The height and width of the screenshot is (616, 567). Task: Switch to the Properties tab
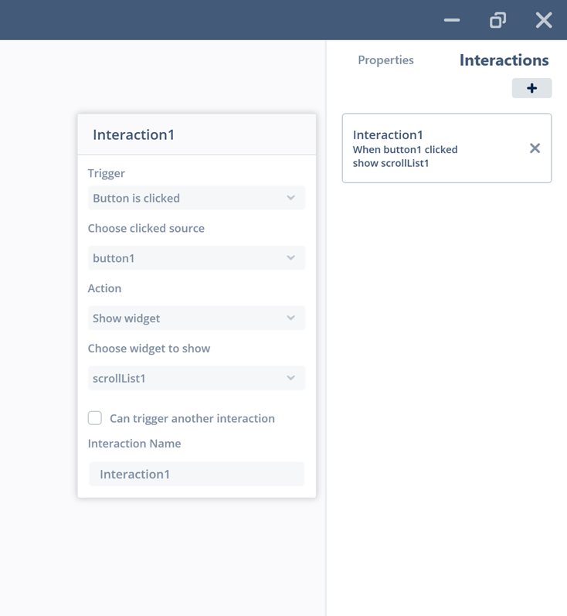click(x=385, y=60)
